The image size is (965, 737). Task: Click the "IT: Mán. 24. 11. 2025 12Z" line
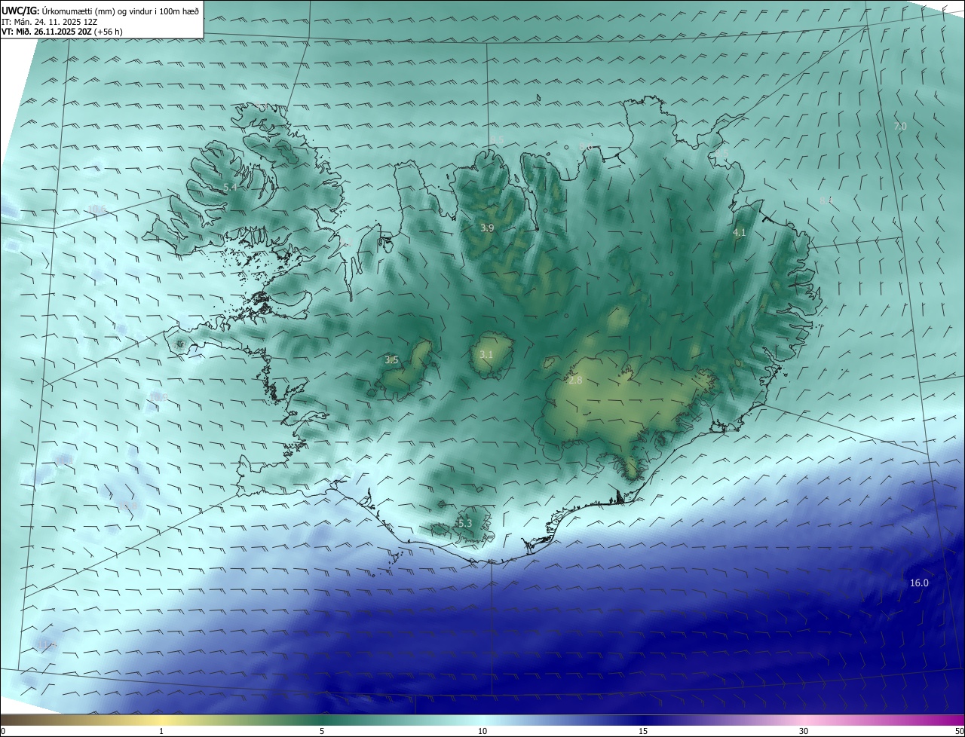coord(51,22)
